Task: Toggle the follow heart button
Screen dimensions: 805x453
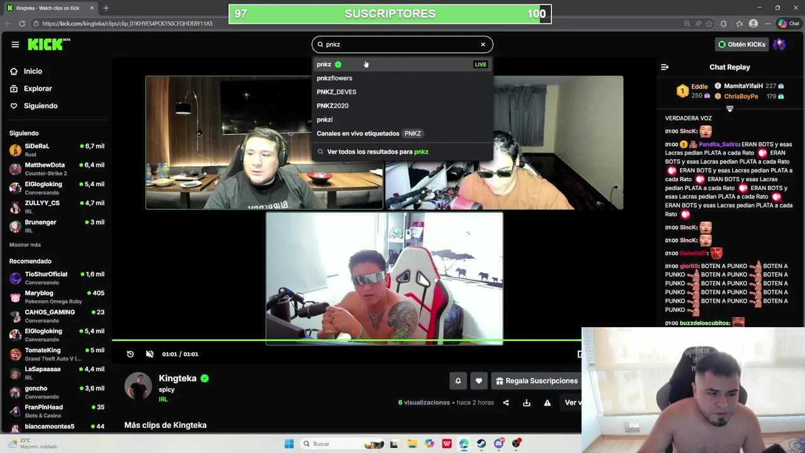Action: coord(479,381)
